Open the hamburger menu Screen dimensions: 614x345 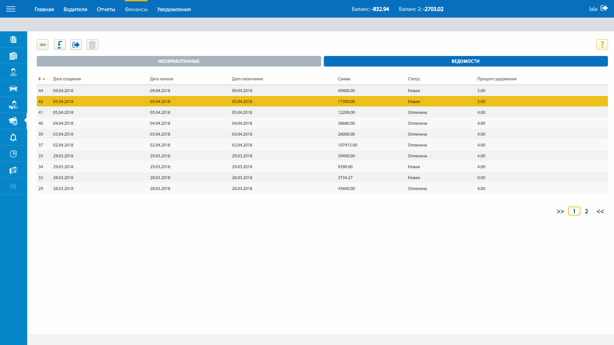click(x=11, y=9)
